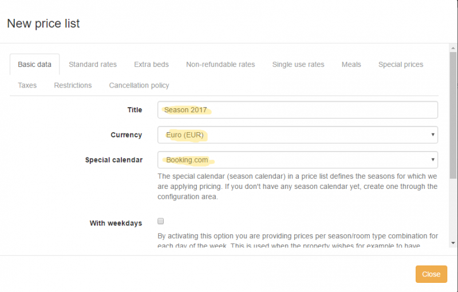Open the Cancellation policy tab

tap(139, 85)
